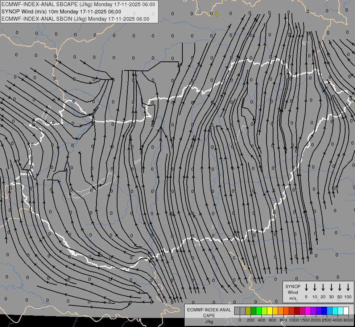
Task: Click the 10 m/s wind arrow in legend
Action: [x=314, y=287]
